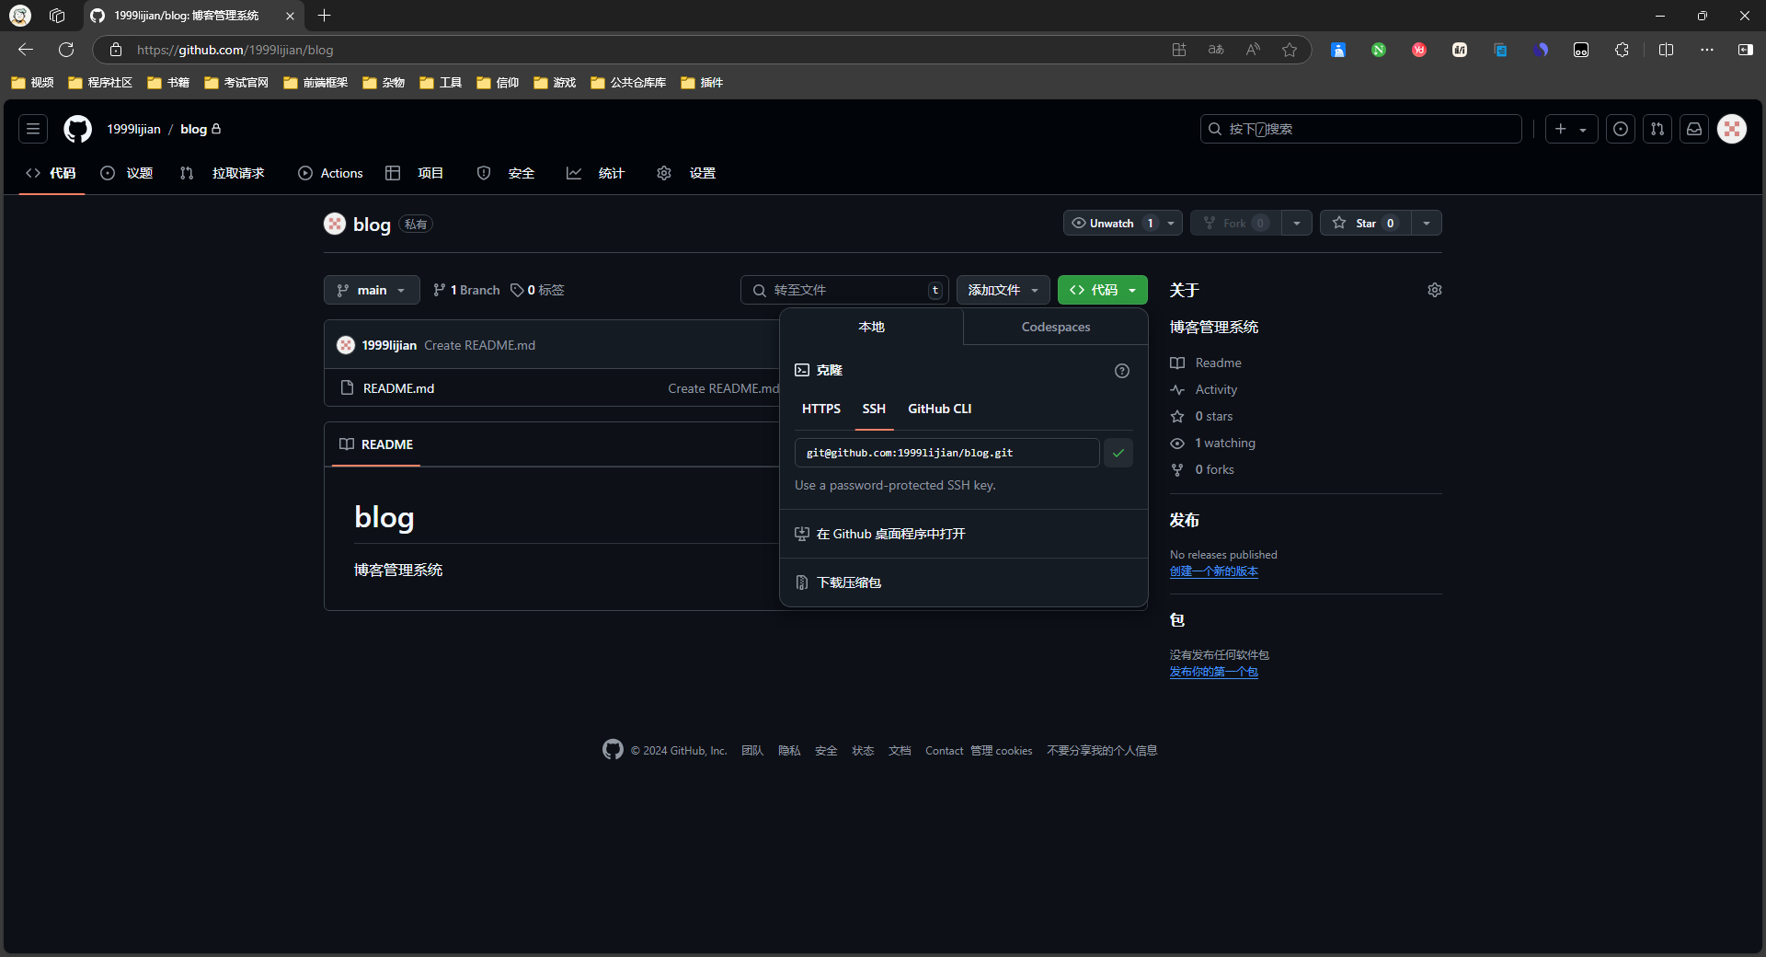Viewport: 1766px width, 957px height.
Task: Open browser split screen view
Action: tap(1666, 50)
